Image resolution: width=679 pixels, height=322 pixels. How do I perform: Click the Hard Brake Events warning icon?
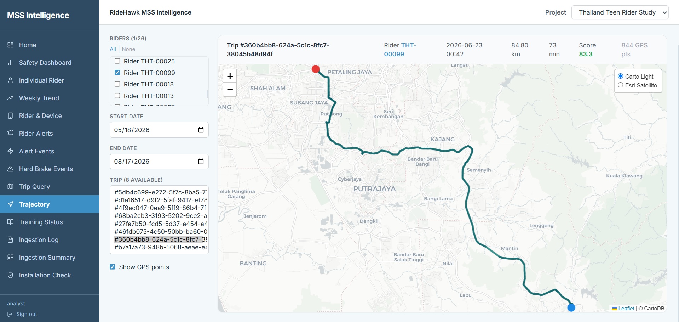pyautogui.click(x=10, y=169)
